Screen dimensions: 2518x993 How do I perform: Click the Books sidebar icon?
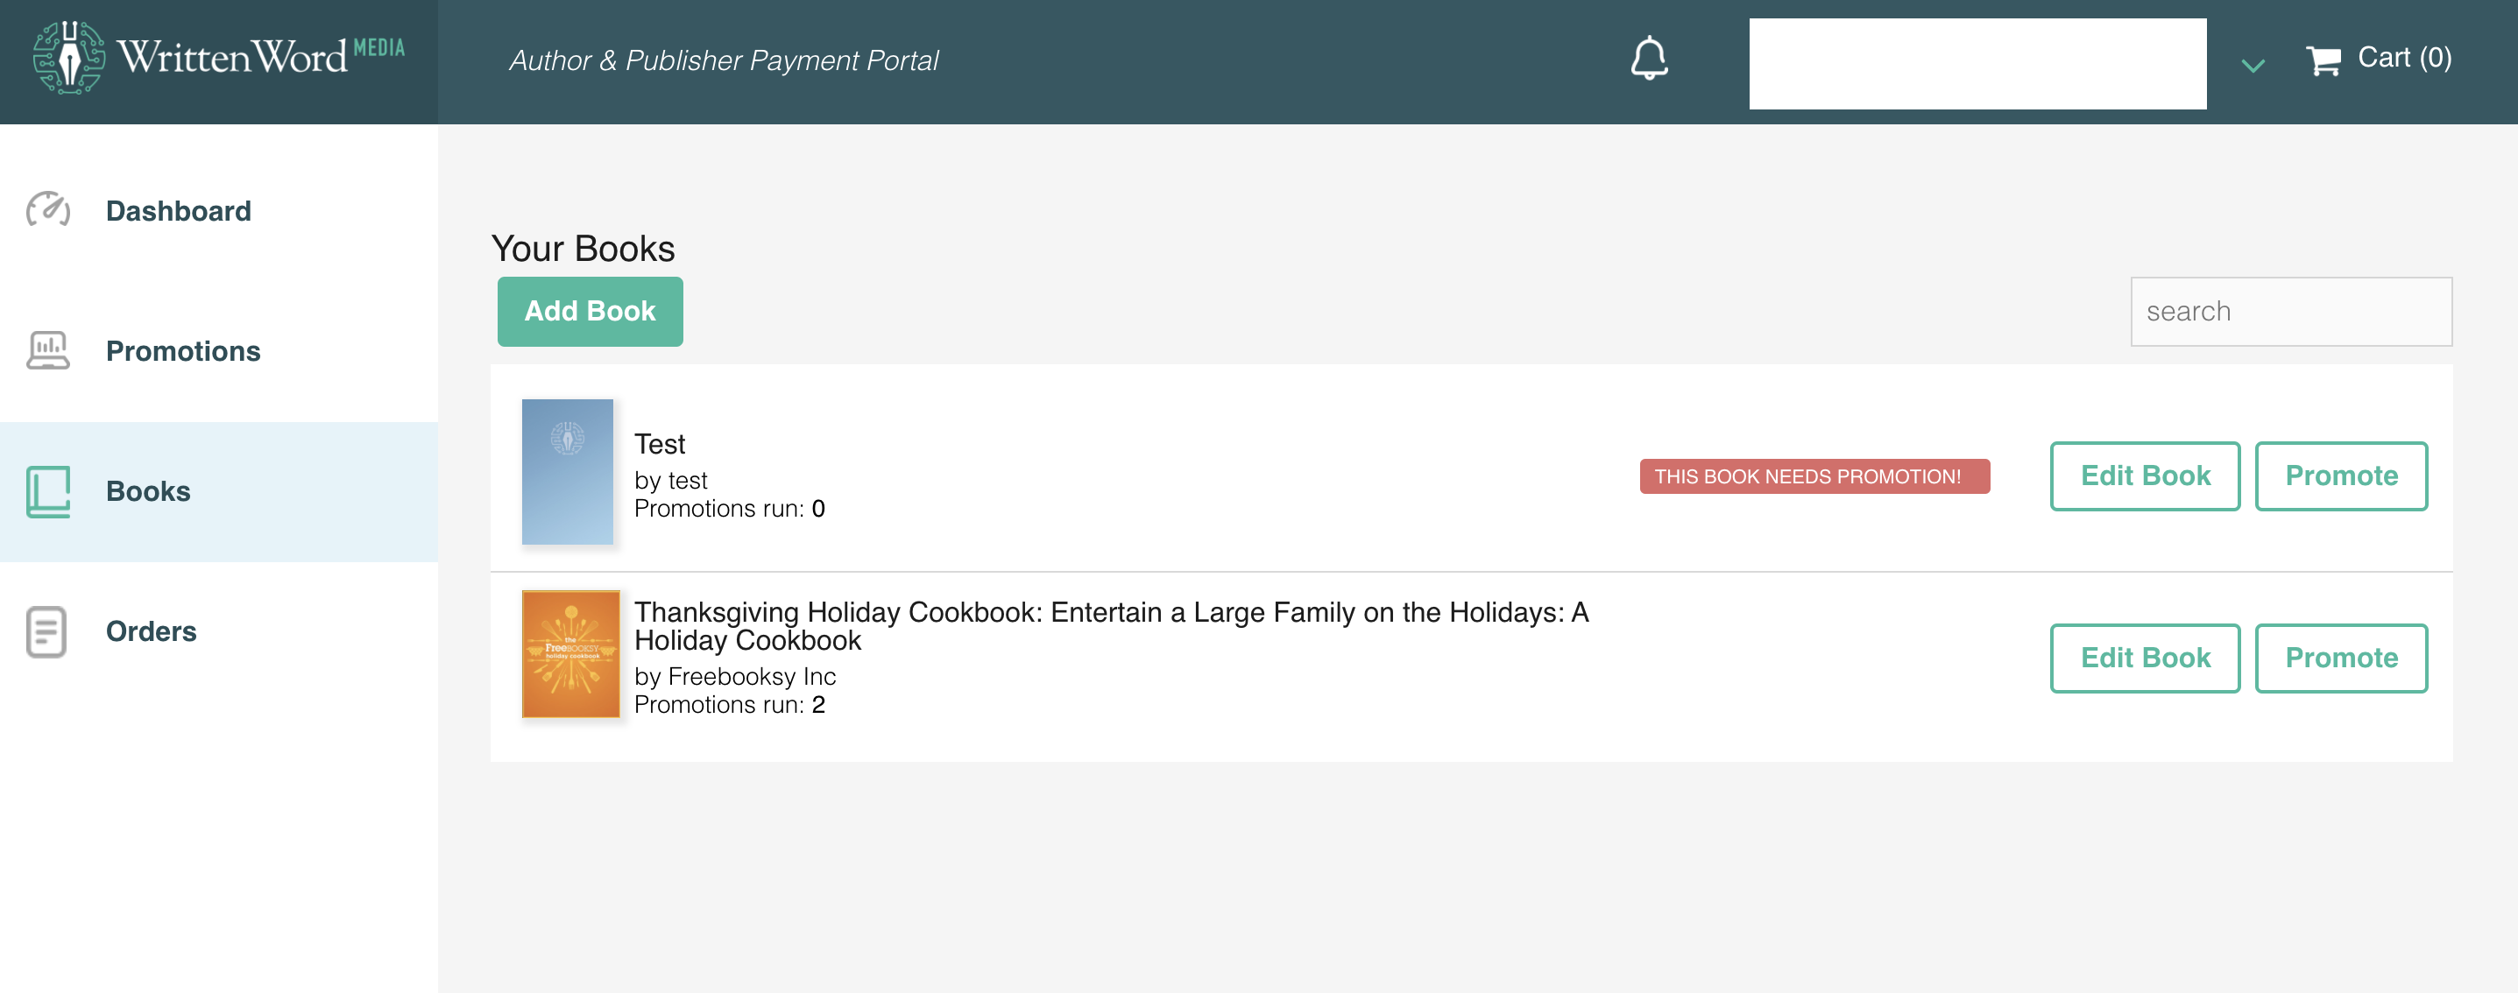48,490
